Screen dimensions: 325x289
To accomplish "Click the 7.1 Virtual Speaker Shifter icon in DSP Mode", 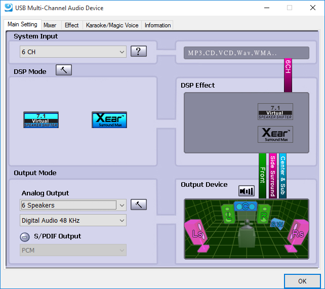I will pos(41,120).
